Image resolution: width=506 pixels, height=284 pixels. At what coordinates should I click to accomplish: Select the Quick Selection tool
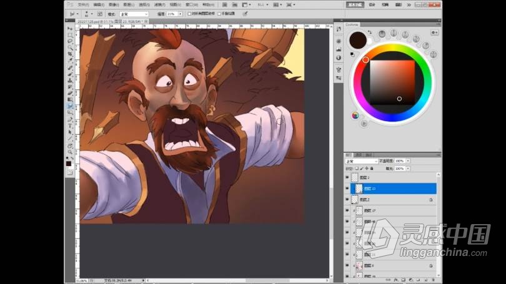point(70,47)
